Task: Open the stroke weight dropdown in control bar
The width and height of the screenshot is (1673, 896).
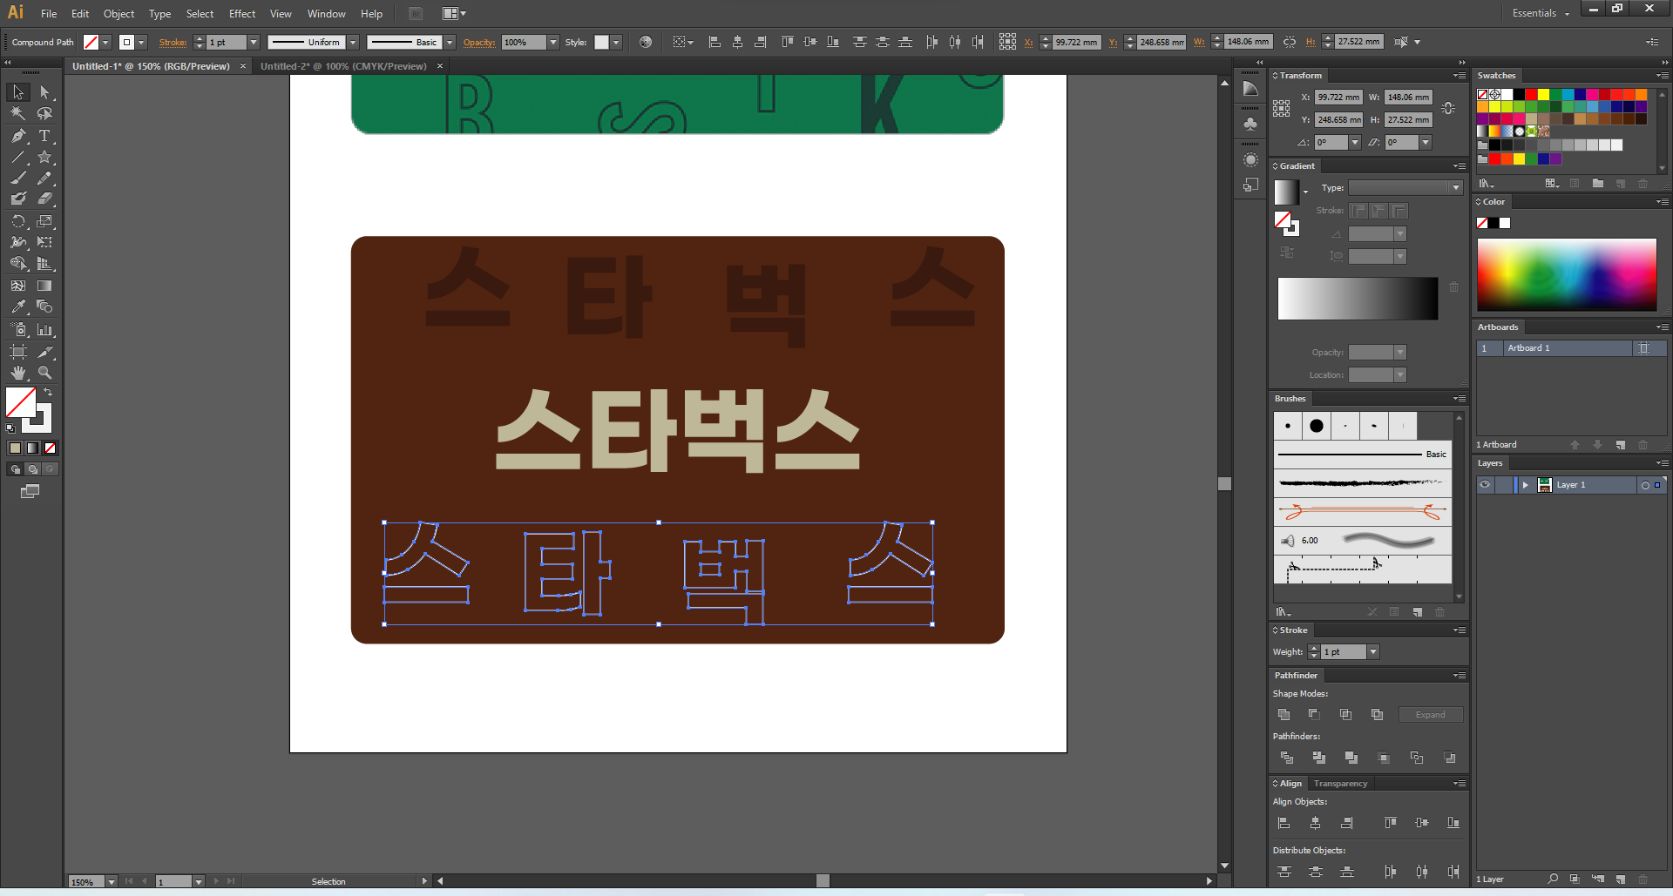Action: 254,42
